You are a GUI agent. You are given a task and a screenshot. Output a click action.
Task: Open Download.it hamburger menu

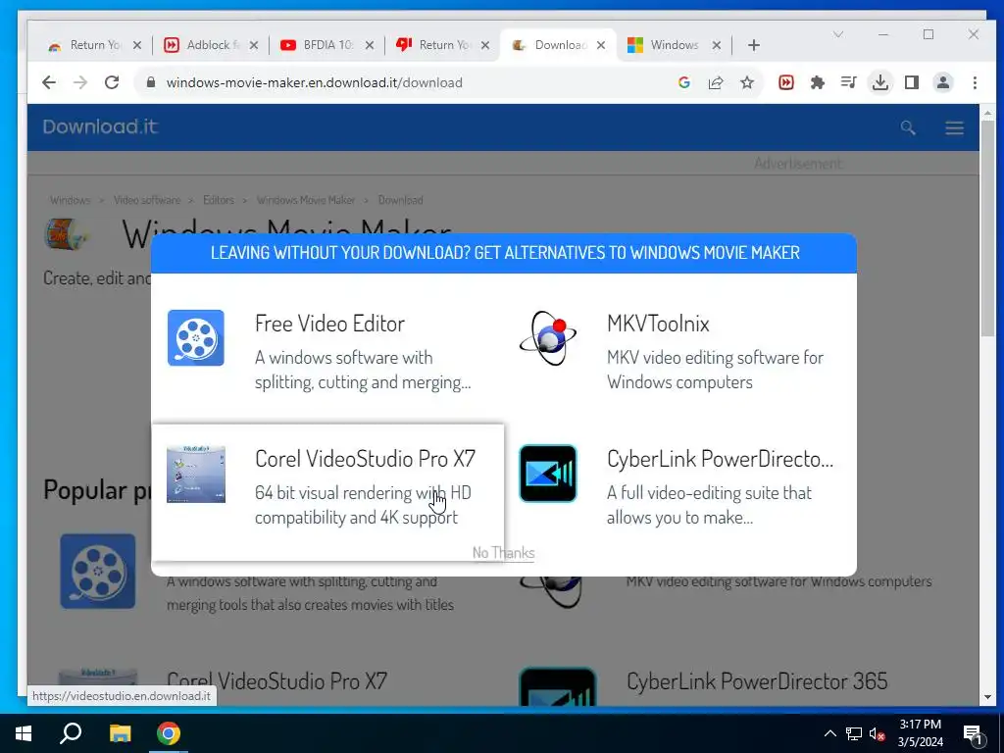[955, 128]
